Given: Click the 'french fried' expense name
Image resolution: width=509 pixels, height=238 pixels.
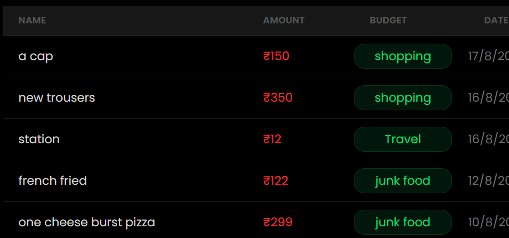Looking at the screenshot, I should point(52,180).
